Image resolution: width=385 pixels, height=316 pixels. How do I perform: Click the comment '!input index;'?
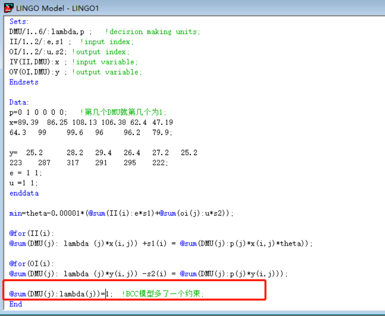107,42
